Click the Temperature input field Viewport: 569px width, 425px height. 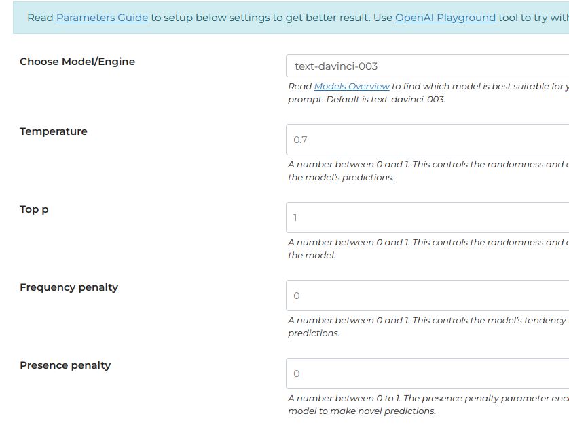(x=427, y=140)
